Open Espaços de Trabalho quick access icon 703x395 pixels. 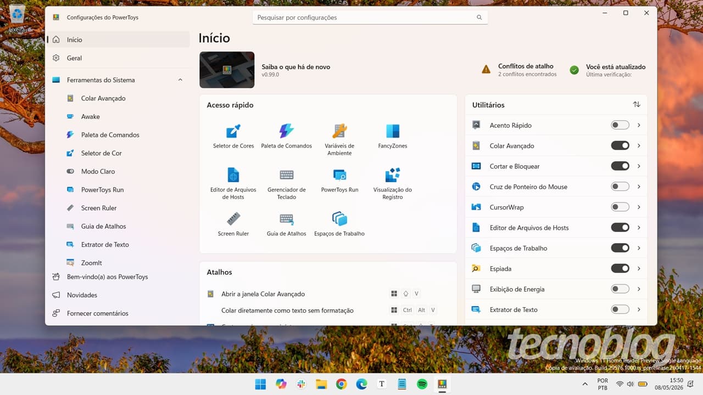pyautogui.click(x=339, y=224)
